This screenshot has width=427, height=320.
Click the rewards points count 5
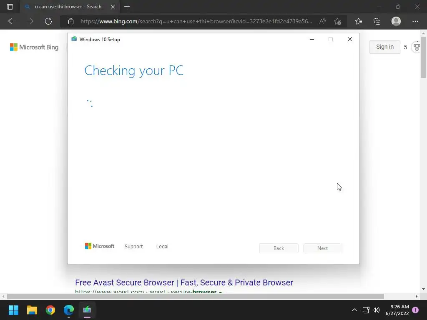405,47
